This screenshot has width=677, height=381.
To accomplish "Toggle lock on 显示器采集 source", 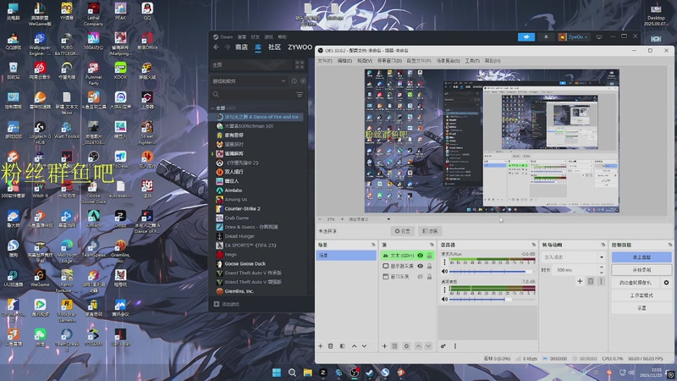I will [x=429, y=266].
